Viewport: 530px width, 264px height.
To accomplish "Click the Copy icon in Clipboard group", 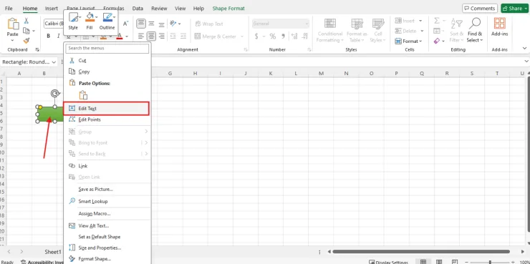I will tap(26, 31).
